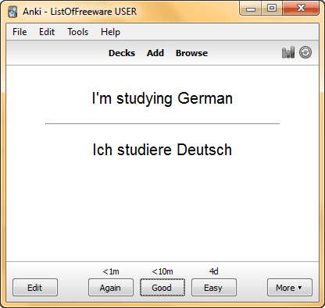The height and width of the screenshot is (308, 325).
Task: Click the Anki app icon in title bar
Action: coord(12,12)
